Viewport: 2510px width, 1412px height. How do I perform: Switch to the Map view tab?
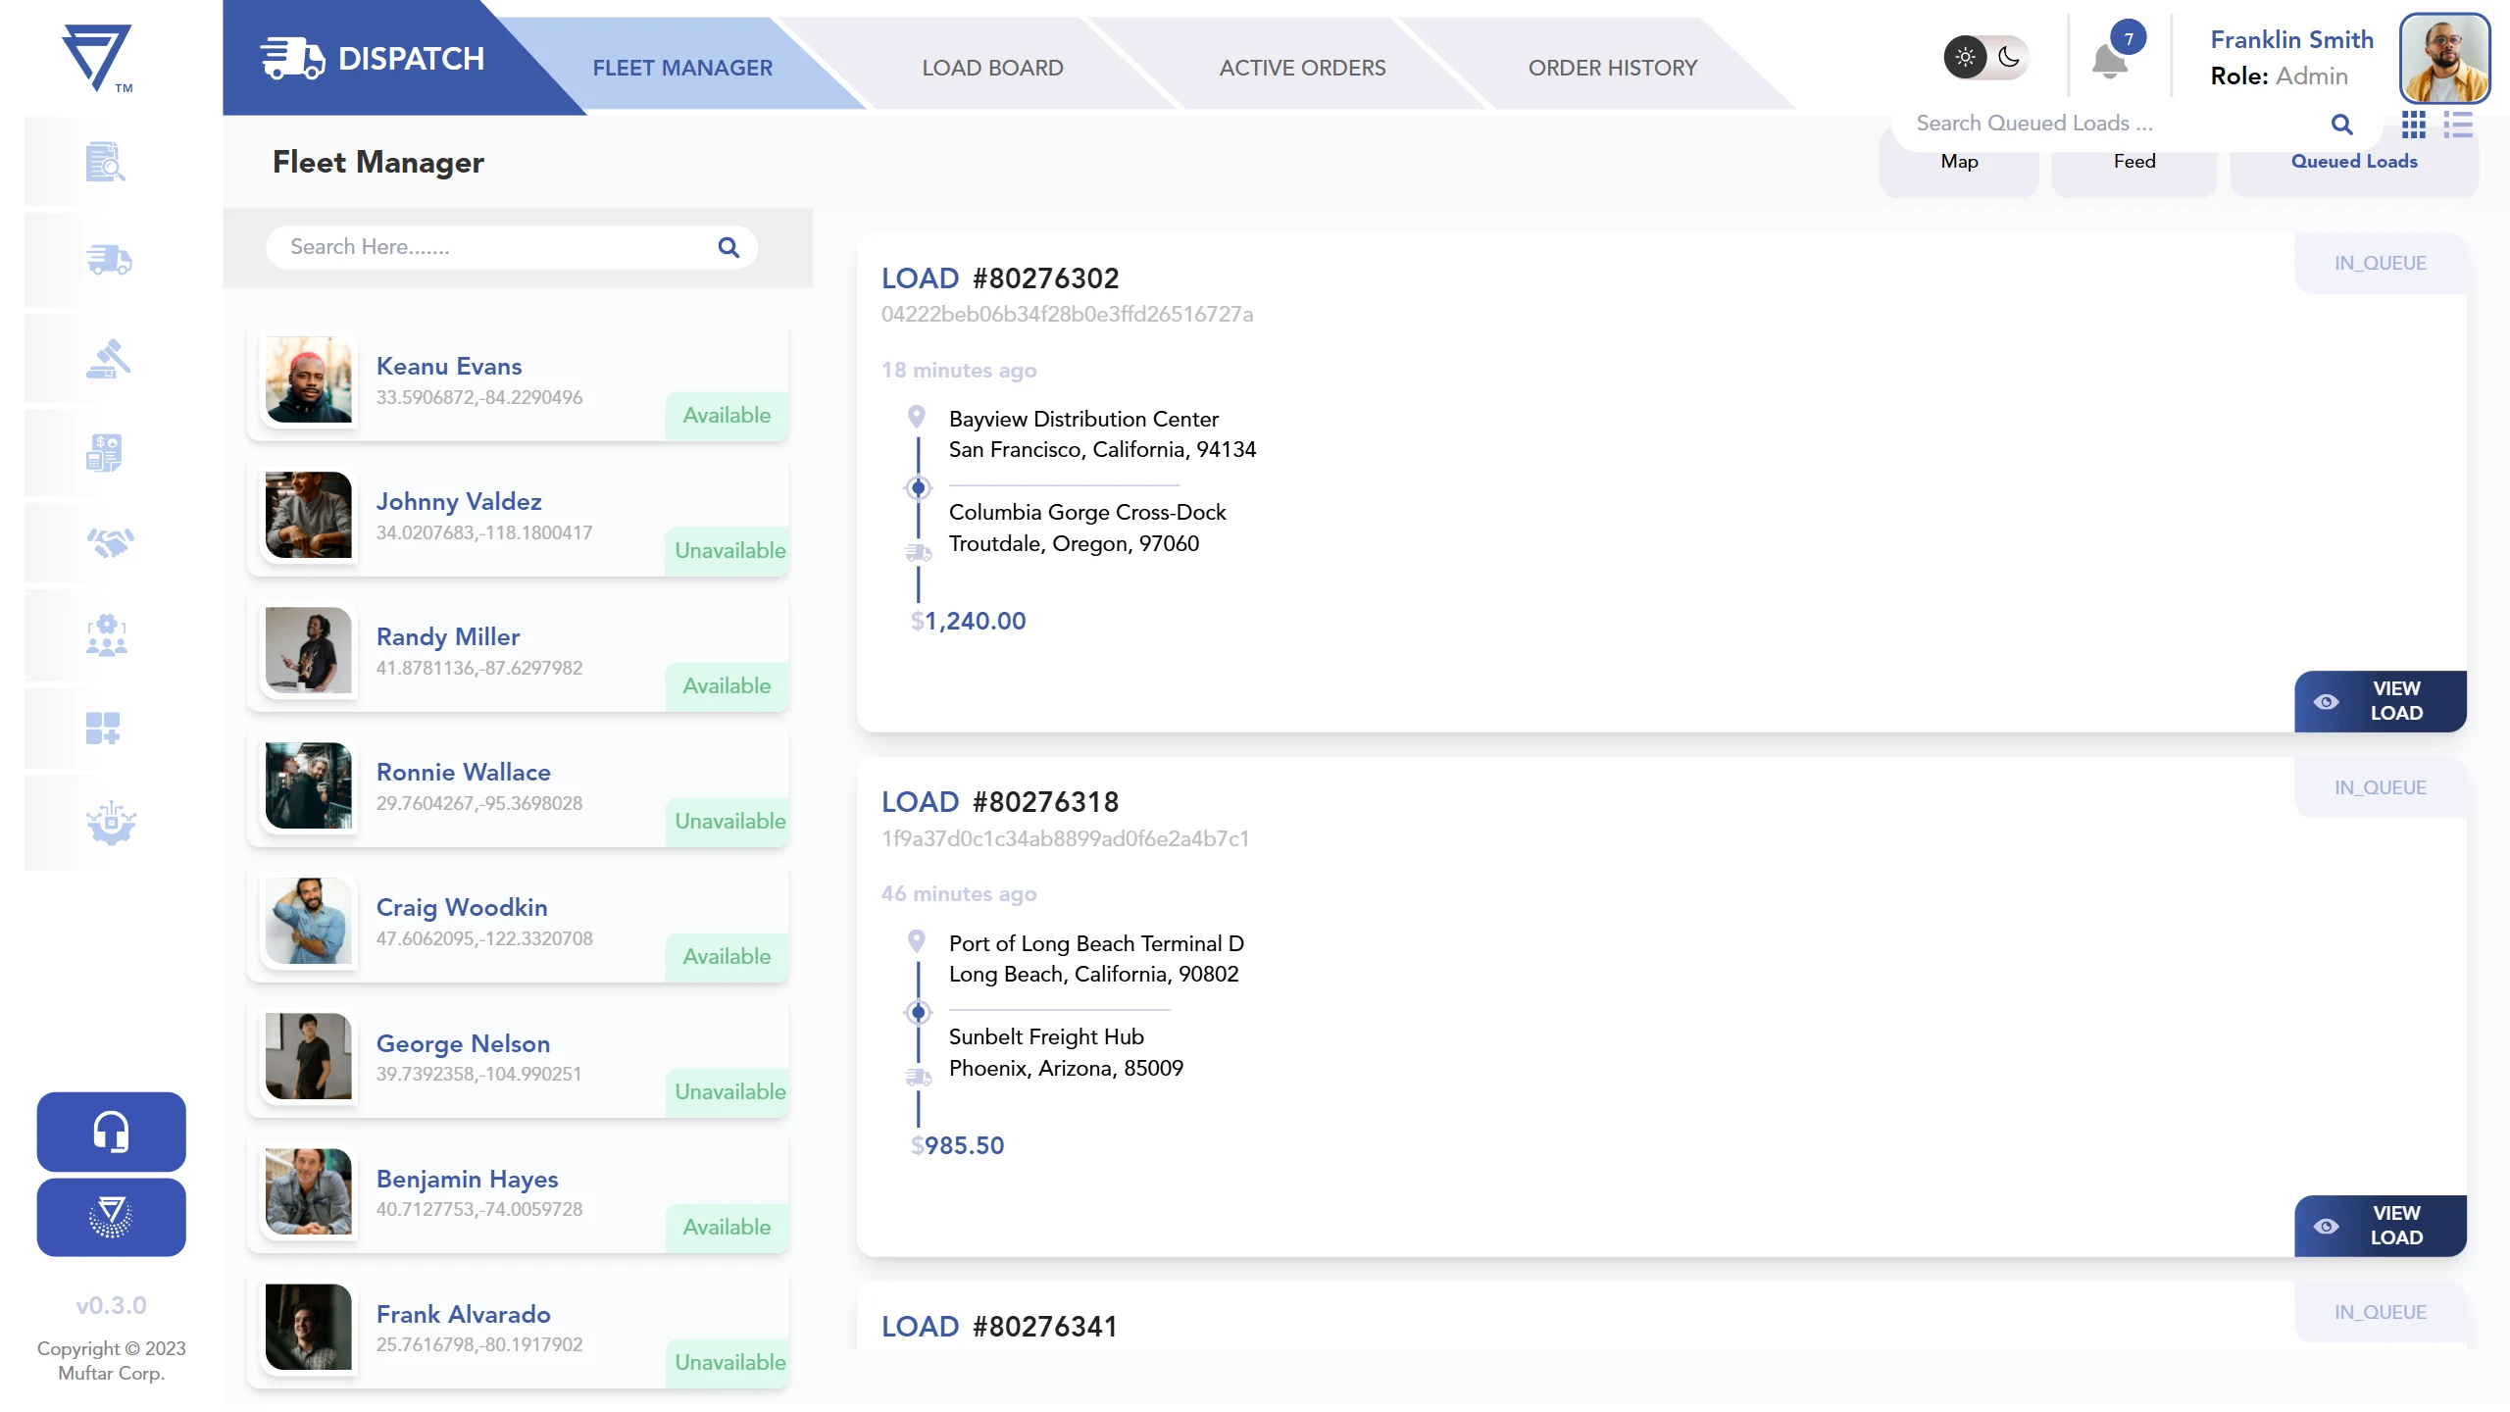coord(1959,162)
